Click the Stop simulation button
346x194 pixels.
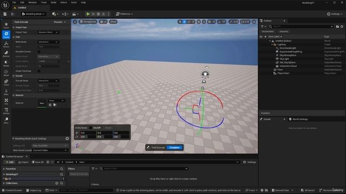point(98,14)
